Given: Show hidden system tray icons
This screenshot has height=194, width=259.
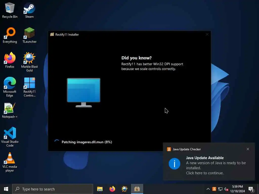Looking at the screenshot, I should 208,189.
